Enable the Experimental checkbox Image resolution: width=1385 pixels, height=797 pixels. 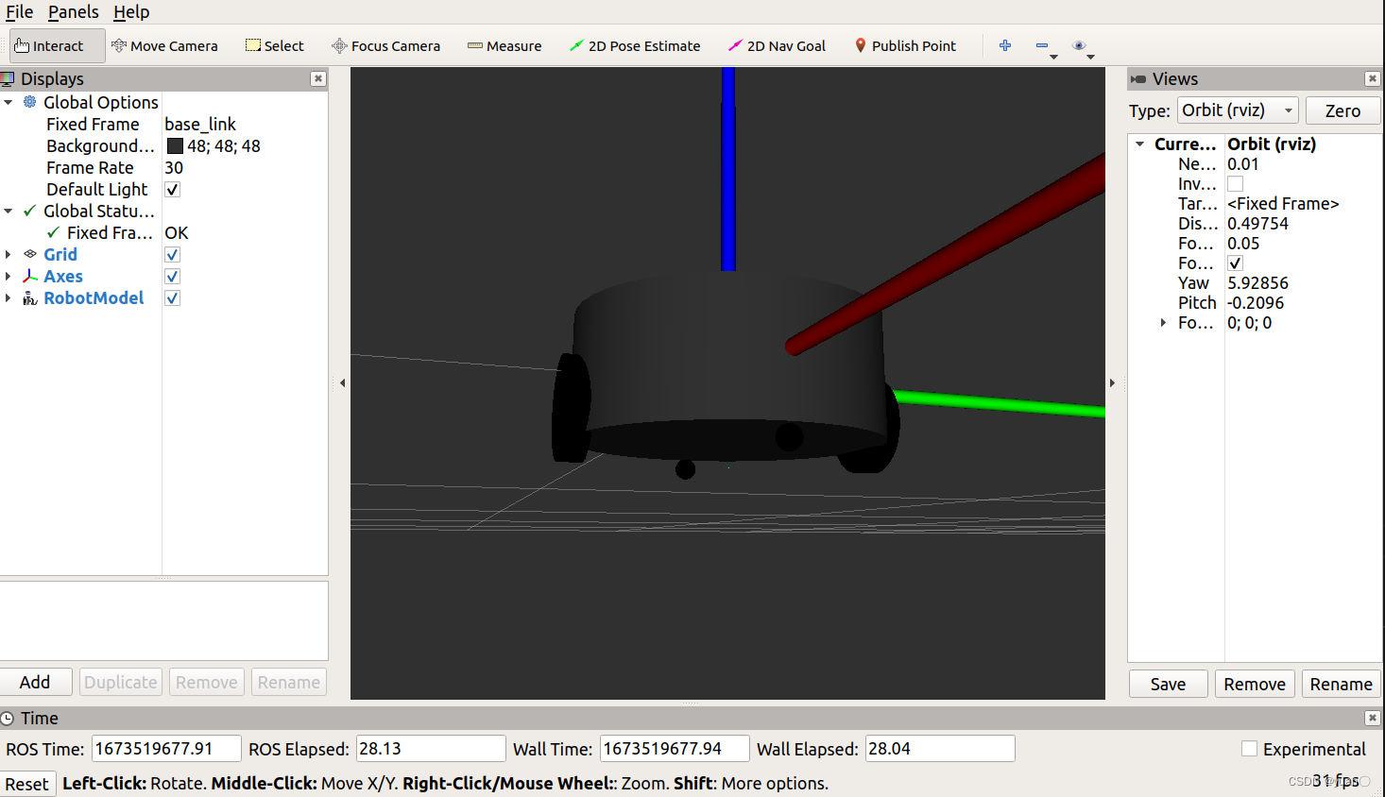[x=1249, y=749]
